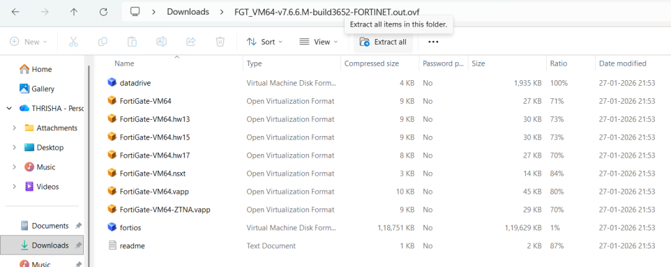Image resolution: width=671 pixels, height=267 pixels.
Task: Click the Desktop folder icon in sidebar
Action: point(29,147)
